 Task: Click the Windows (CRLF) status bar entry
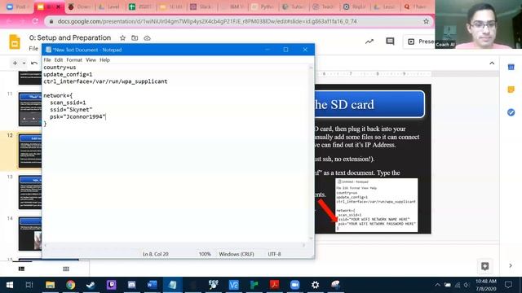click(x=236, y=254)
